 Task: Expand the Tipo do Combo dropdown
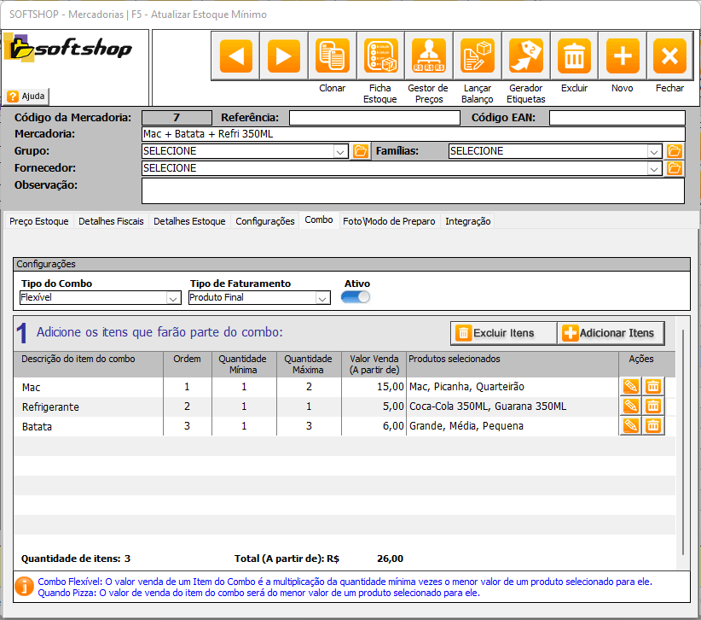[173, 298]
